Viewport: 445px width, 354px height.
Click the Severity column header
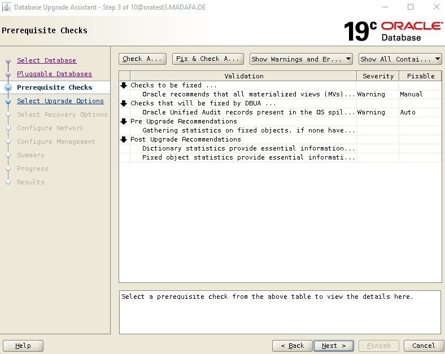[x=378, y=76]
